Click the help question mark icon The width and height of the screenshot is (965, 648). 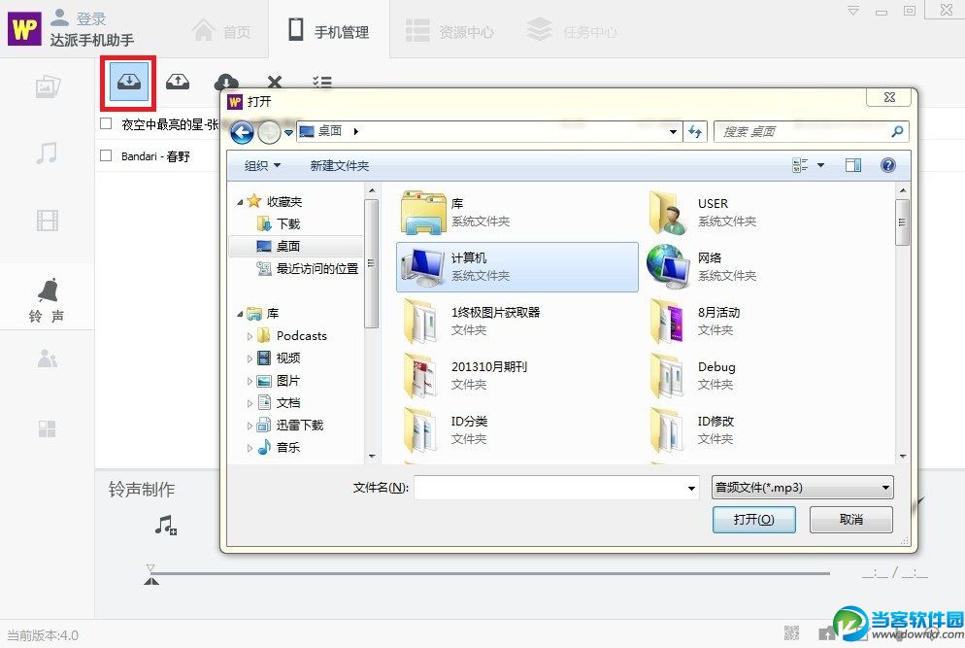click(888, 165)
